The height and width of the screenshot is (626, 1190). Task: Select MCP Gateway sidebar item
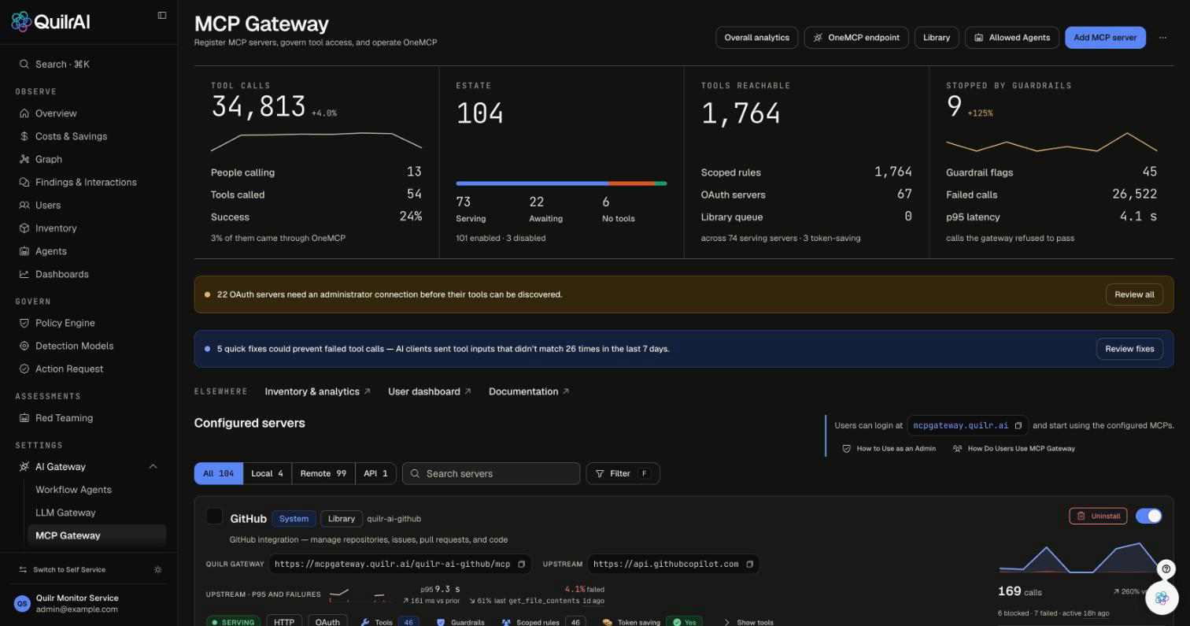point(97,535)
